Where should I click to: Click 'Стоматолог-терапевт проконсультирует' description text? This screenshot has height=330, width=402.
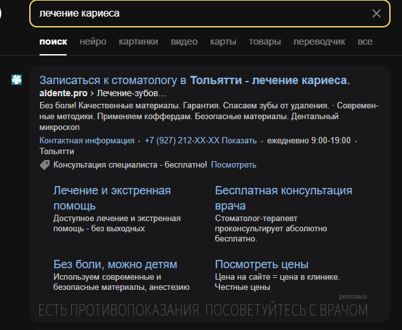tap(271, 229)
